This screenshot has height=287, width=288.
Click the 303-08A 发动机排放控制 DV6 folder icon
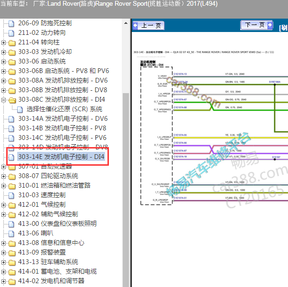12,81
